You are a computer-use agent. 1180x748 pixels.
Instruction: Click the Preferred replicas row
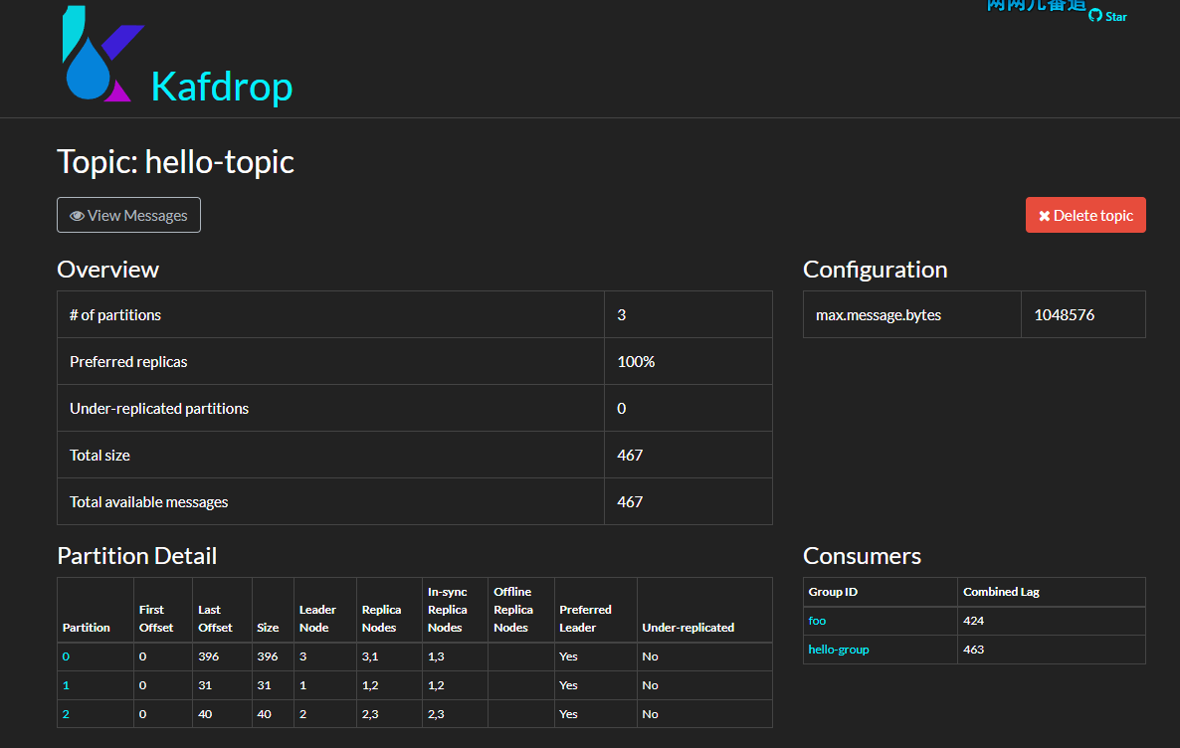click(128, 362)
